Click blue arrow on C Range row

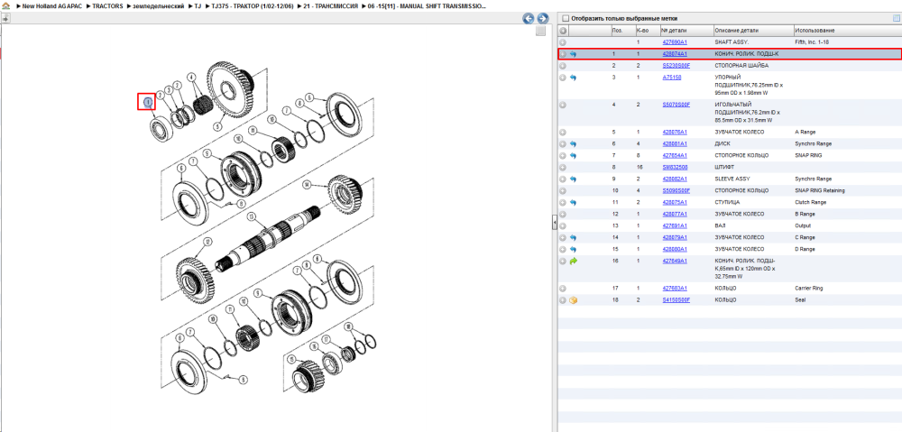click(x=573, y=237)
